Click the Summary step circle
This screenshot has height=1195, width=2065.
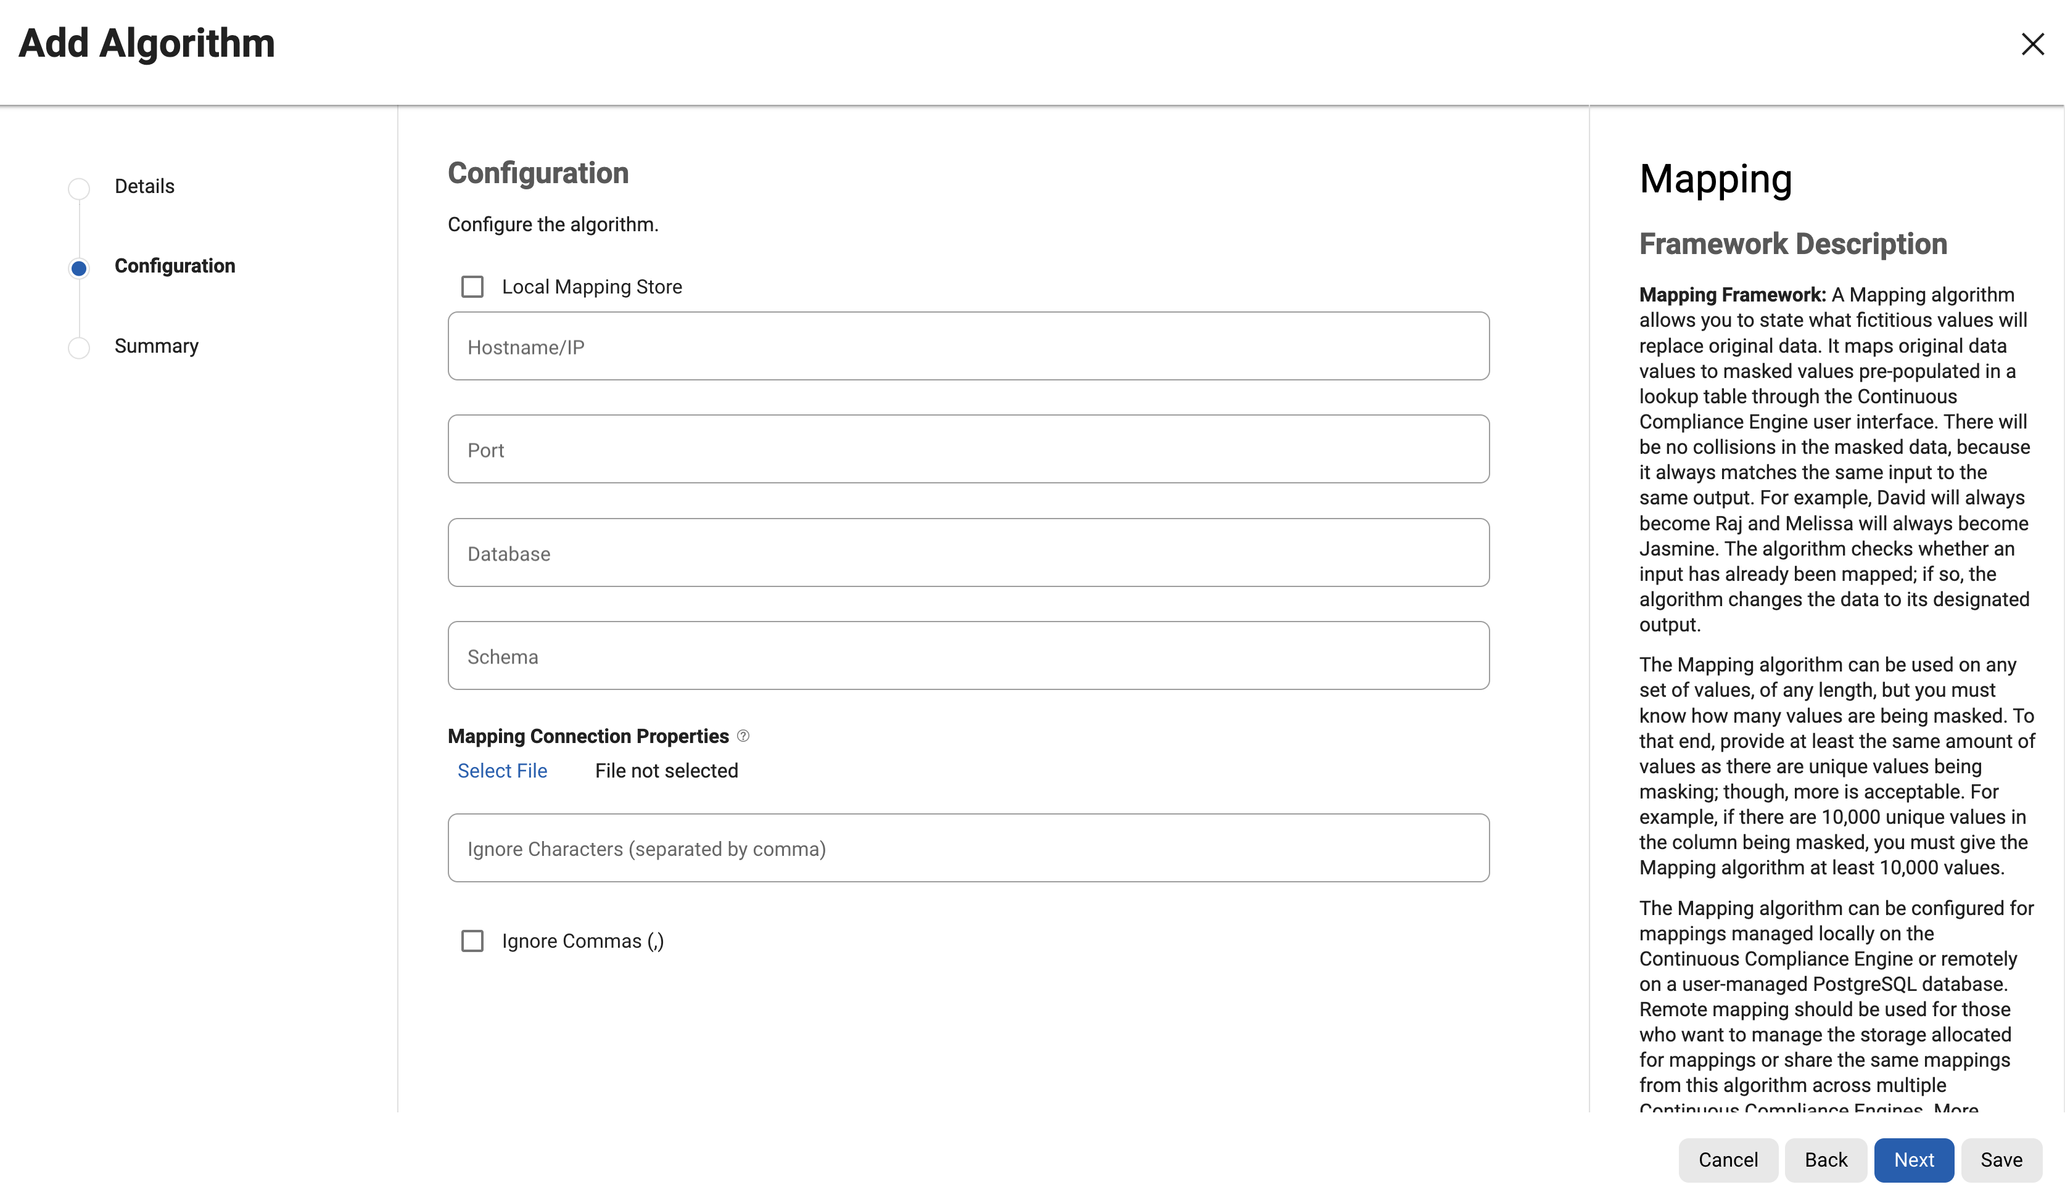click(x=79, y=347)
